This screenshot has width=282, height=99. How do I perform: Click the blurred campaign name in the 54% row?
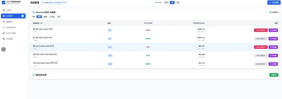click(43, 29)
